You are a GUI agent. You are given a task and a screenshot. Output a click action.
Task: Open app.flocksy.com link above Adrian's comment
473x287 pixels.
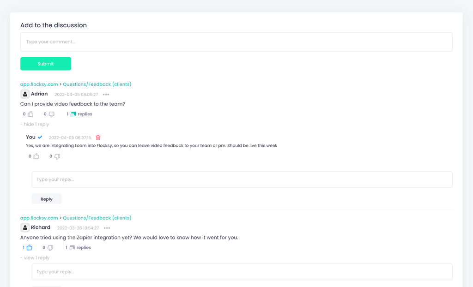coord(39,84)
